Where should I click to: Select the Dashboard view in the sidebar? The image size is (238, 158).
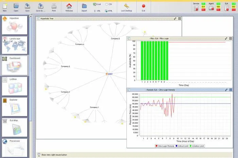[x=15, y=65]
